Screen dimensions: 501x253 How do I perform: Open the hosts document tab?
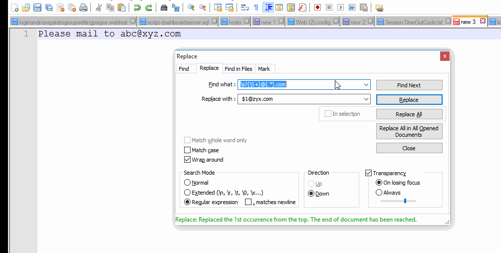[235, 22]
